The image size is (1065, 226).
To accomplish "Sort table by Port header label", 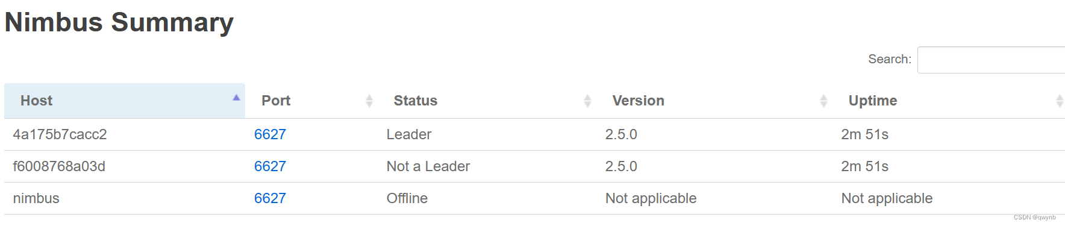I will pyautogui.click(x=276, y=101).
